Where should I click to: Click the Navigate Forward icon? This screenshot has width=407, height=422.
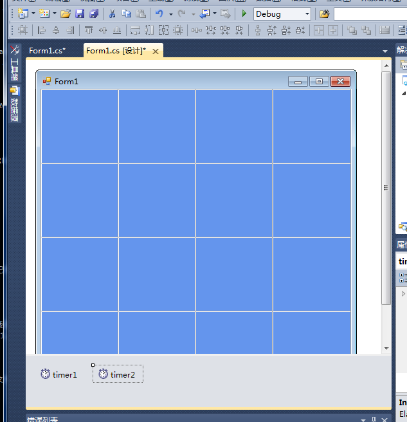pos(226,14)
